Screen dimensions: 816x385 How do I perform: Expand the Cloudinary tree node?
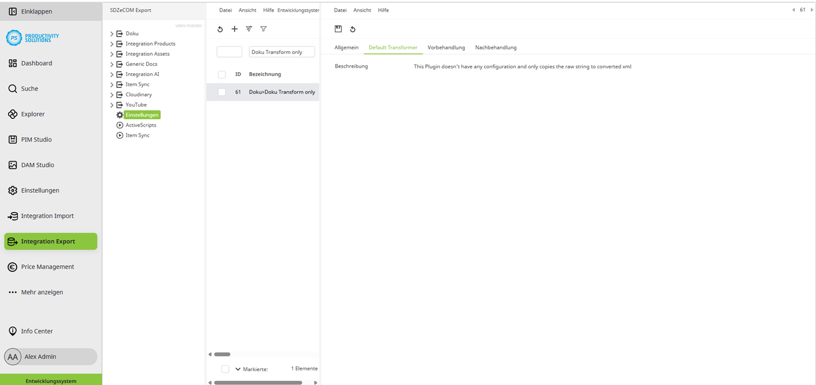111,94
